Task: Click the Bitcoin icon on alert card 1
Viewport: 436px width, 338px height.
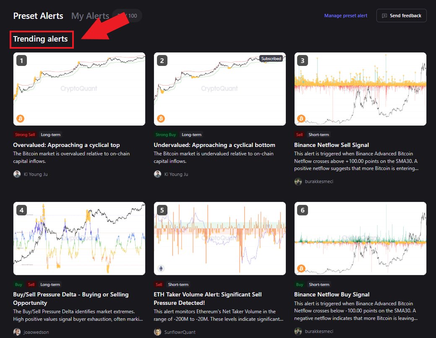Action: tap(20, 118)
